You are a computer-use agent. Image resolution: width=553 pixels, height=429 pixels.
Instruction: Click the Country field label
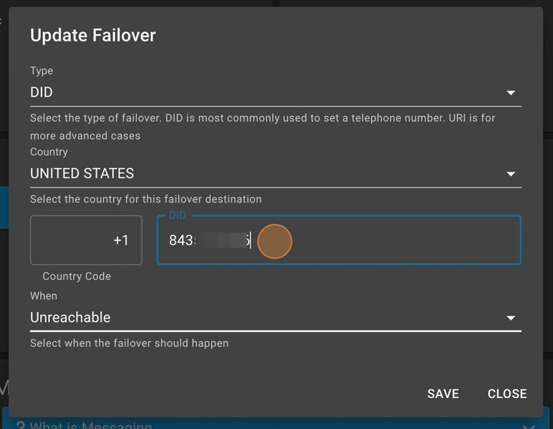[x=48, y=152]
